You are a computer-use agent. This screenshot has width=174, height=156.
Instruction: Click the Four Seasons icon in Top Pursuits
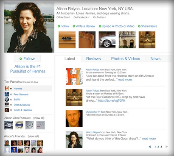(7, 94)
